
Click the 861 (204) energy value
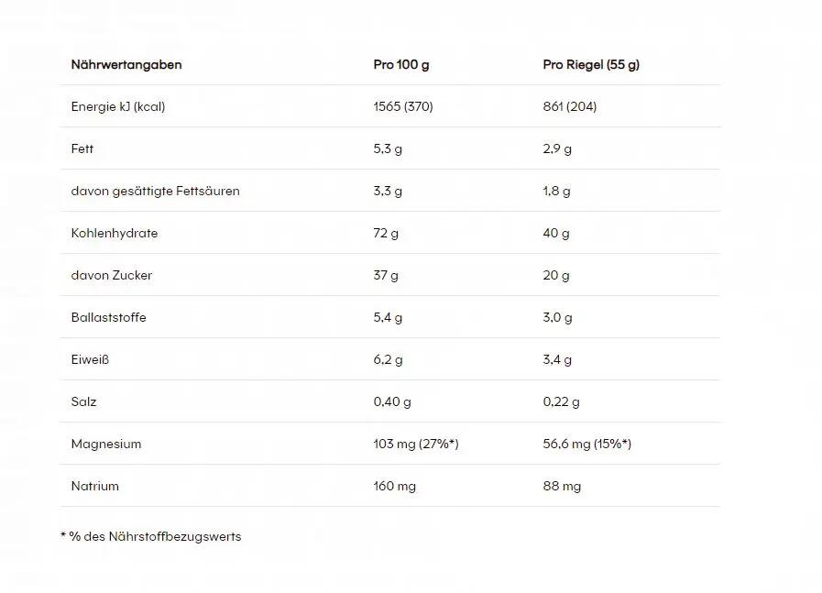click(569, 106)
